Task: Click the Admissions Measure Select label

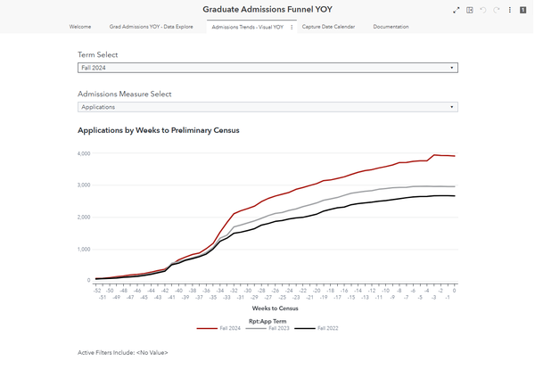Action: pyautogui.click(x=125, y=94)
